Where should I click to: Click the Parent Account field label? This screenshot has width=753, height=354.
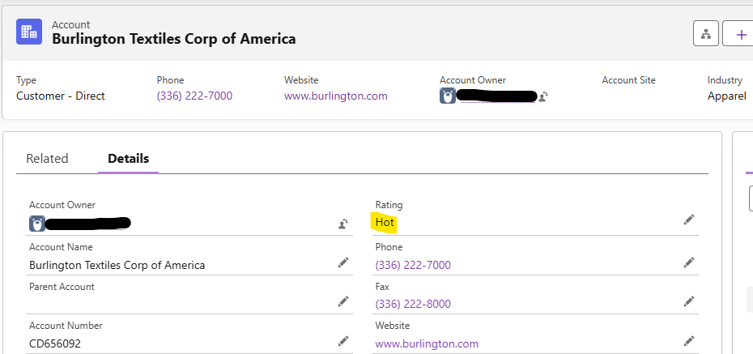[62, 287]
